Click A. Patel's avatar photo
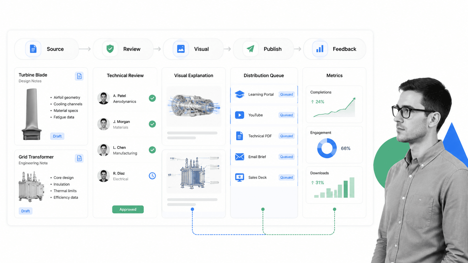Image resolution: width=468 pixels, height=263 pixels. [104, 98]
